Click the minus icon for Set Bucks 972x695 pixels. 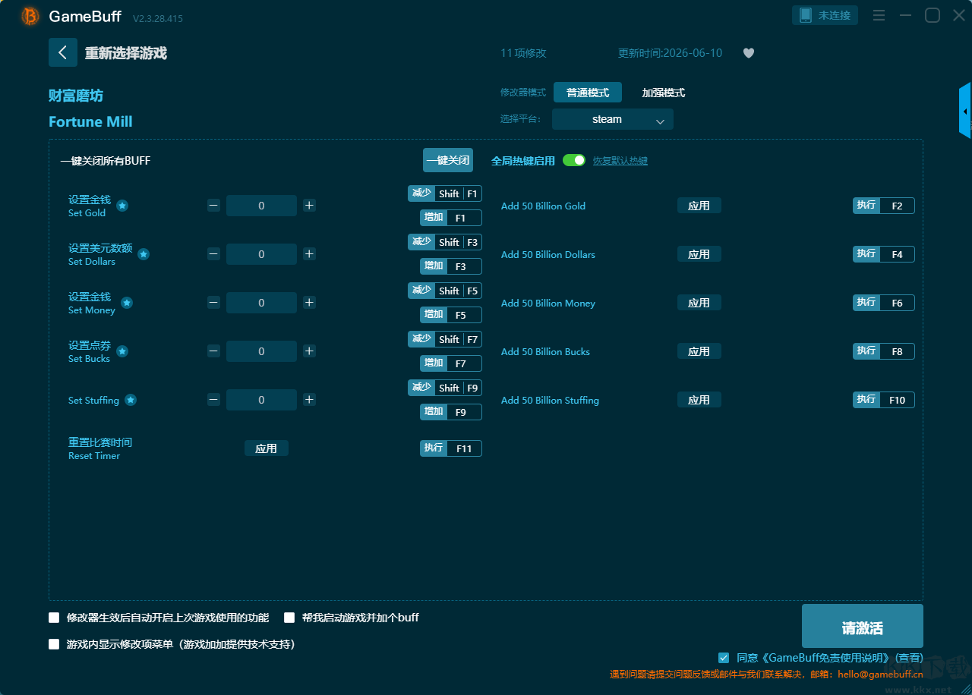tap(213, 351)
